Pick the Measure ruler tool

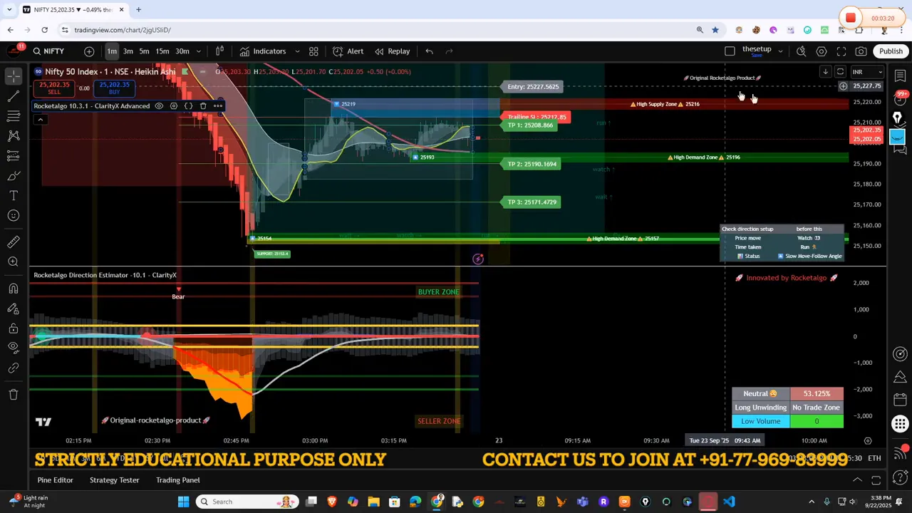[x=14, y=242]
